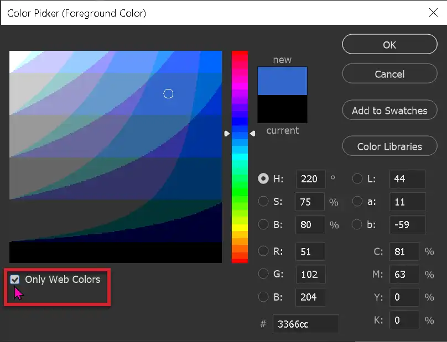This screenshot has width=447, height=342.
Task: Select the S saturation radio button
Action: (x=263, y=201)
